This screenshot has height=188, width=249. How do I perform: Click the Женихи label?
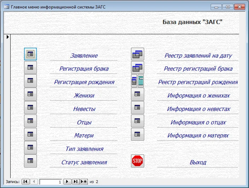[84, 95]
